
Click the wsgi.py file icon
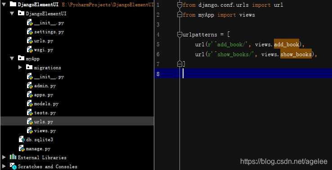point(30,50)
